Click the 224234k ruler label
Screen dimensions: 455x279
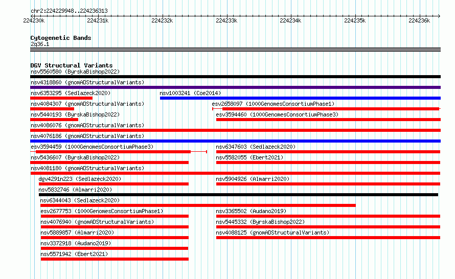[x=290, y=20]
